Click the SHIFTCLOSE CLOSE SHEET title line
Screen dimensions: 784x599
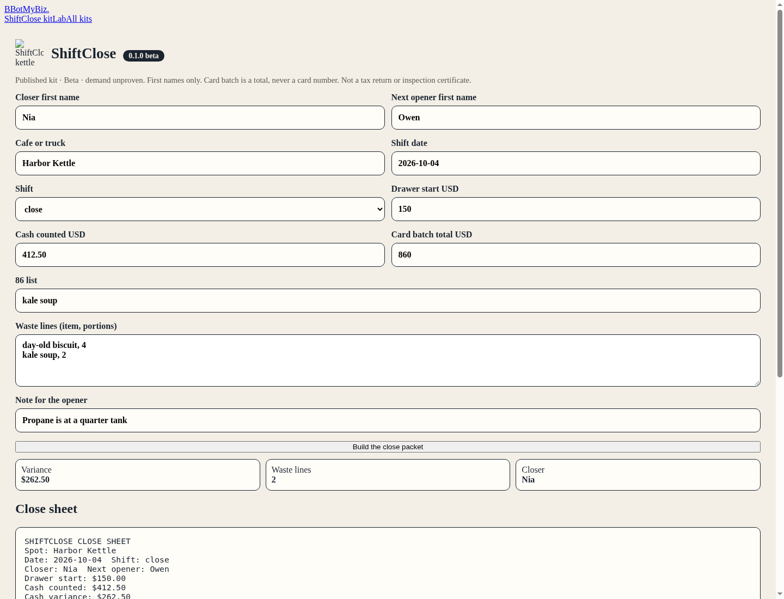pyautogui.click(x=77, y=541)
